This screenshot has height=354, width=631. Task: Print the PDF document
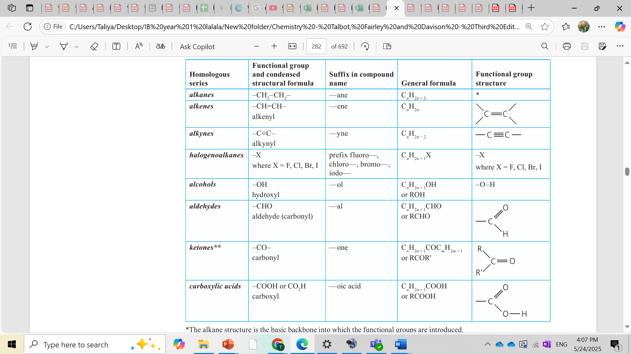coord(567,46)
